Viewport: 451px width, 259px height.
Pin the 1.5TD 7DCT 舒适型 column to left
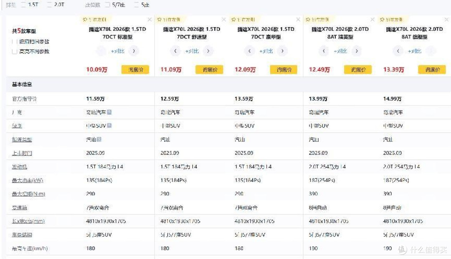tap(169, 20)
